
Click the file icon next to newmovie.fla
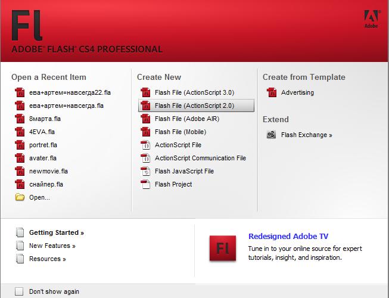click(x=20, y=172)
